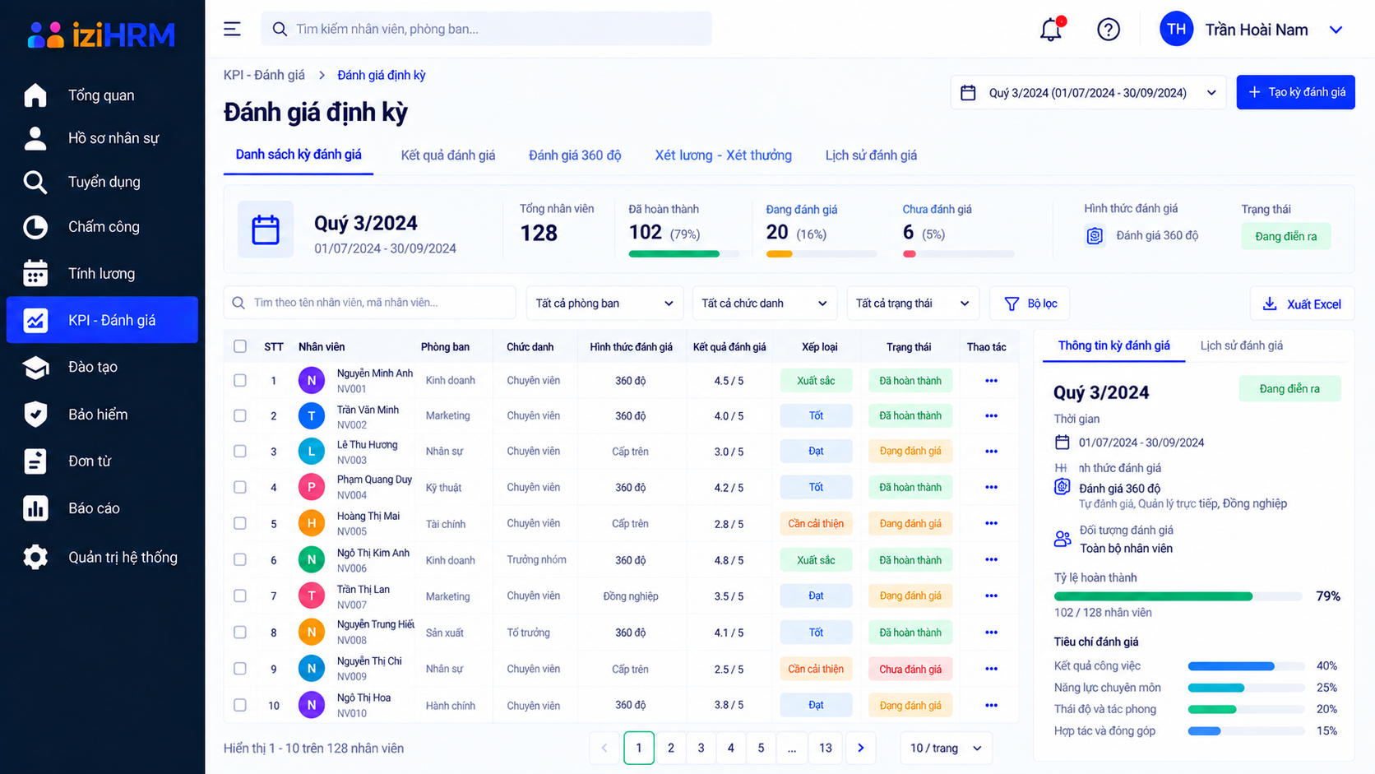Open Đơn từ document icon
This screenshot has height=774, width=1375.
point(35,461)
